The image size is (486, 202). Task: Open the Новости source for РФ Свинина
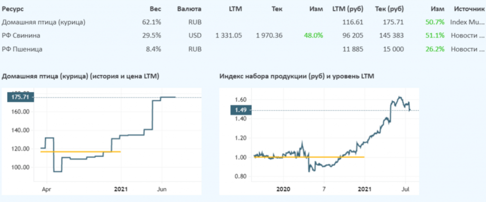pos(466,35)
